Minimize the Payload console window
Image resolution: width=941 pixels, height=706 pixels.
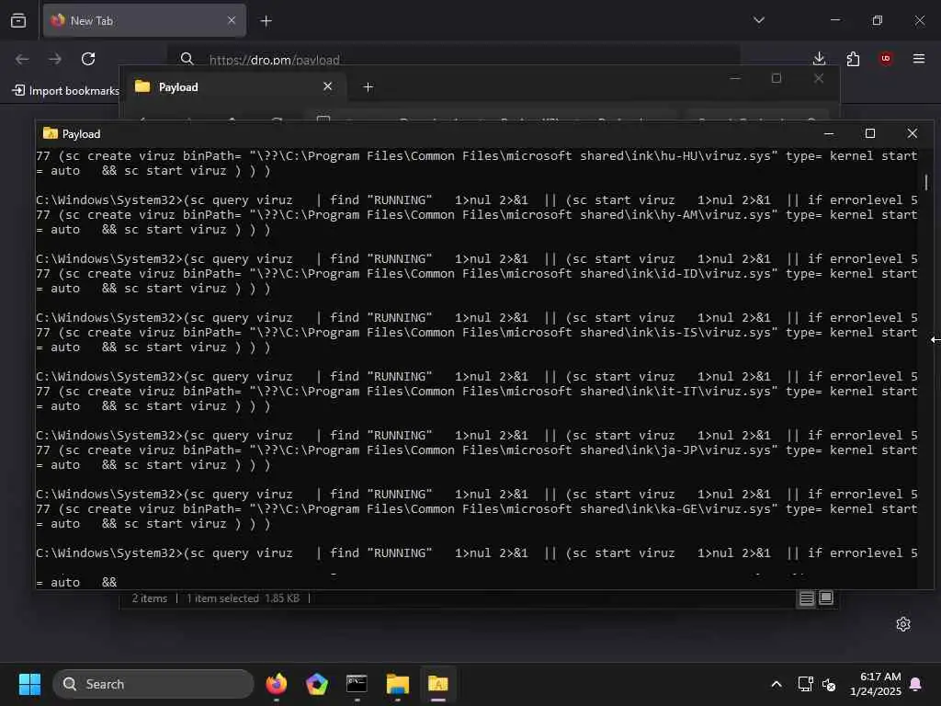829,133
